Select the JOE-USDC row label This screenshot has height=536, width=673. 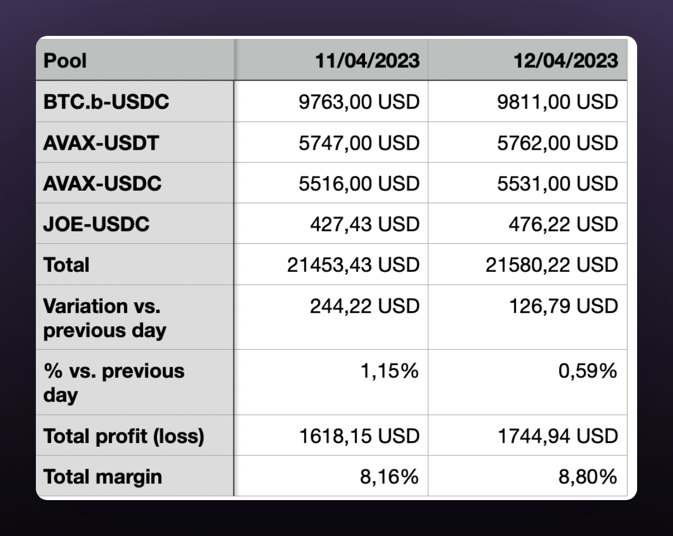[96, 224]
